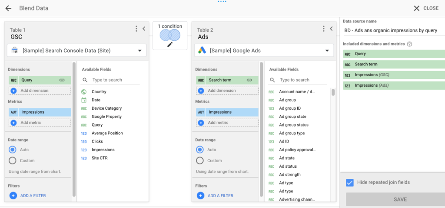The image size is (445, 208).
Task: Collapse Table 2 Ads with the chevron
Action: click(x=331, y=29)
